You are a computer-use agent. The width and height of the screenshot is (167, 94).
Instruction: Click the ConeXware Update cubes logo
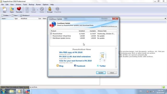point(53,24)
